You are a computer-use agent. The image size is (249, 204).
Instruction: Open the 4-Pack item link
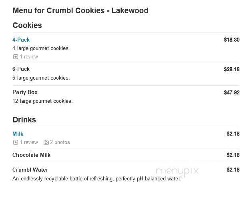tap(21, 40)
